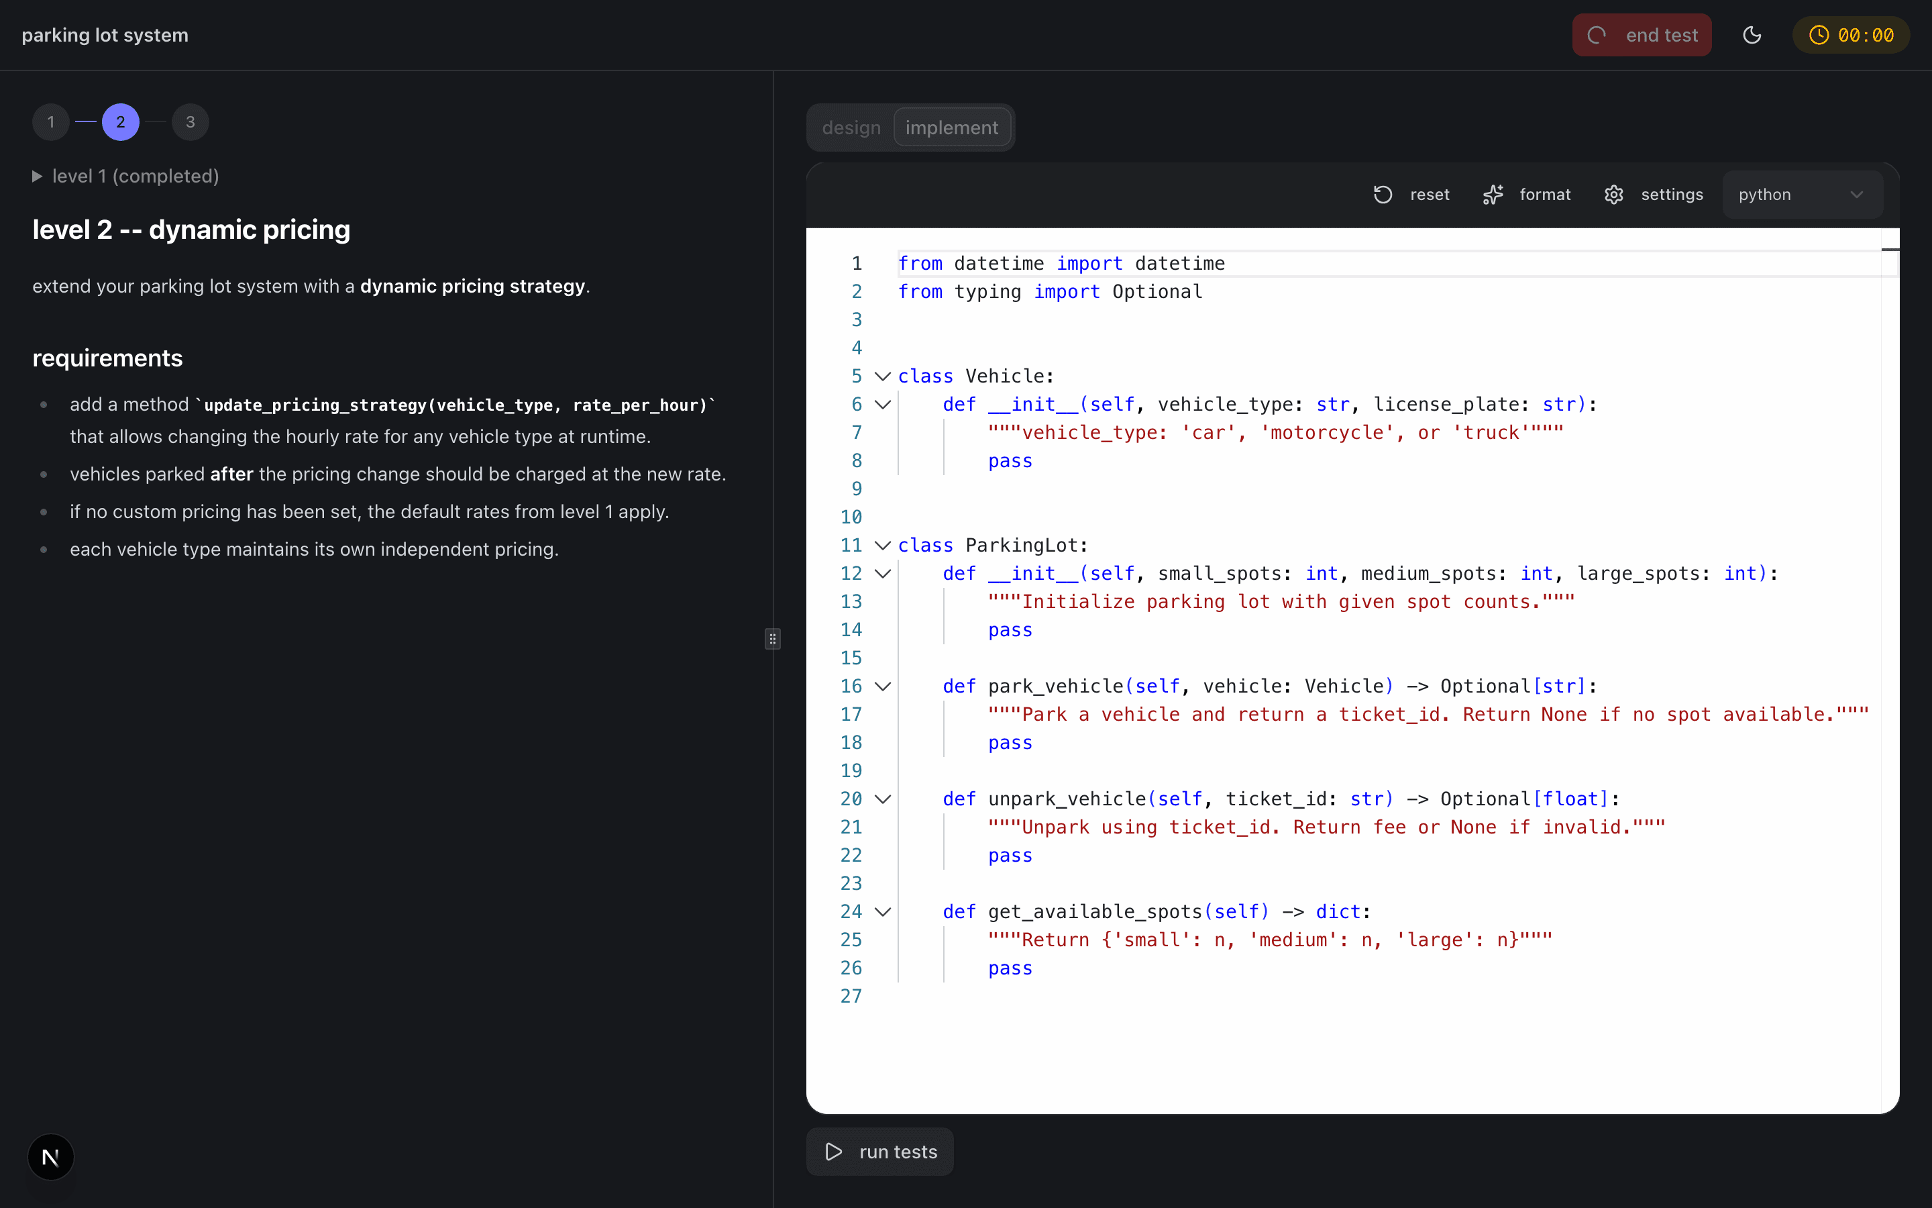Screen dimensions: 1932x1208
Task: Fold park_vehicle method on line 16
Action: point(882,687)
